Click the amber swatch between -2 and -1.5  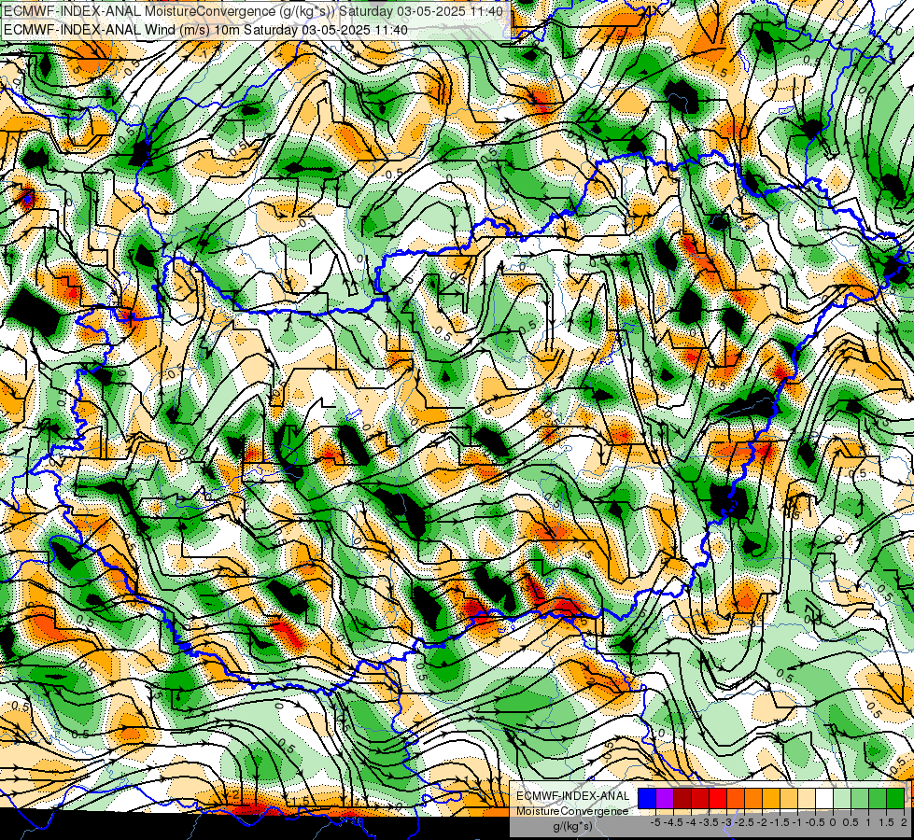[771, 798]
